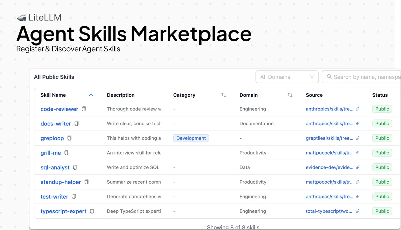401x230 pixels.
Task: Follow anthropics source link for code-reviewer
Action: pyautogui.click(x=330, y=109)
